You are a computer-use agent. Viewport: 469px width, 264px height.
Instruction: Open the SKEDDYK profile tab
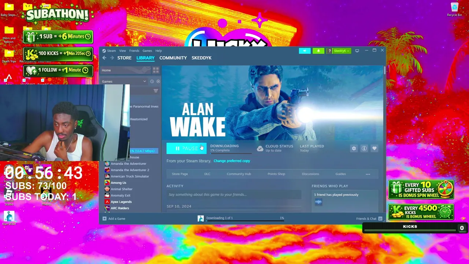coord(202,58)
